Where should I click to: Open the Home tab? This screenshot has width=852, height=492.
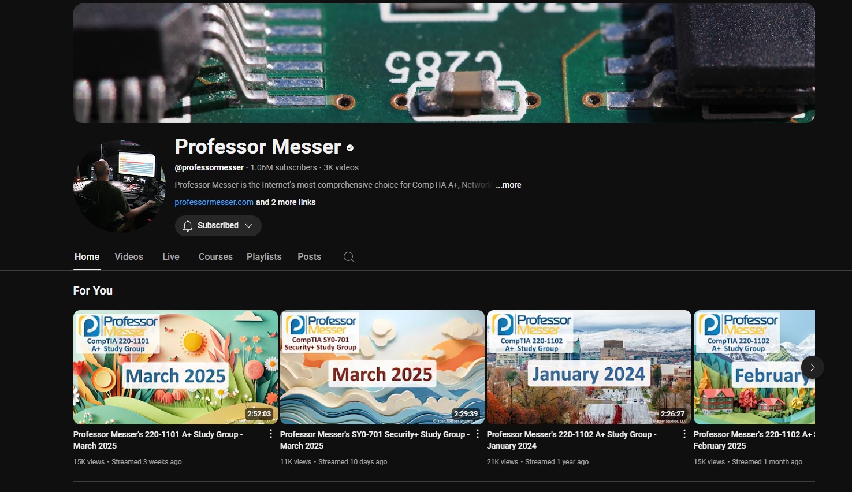pos(87,257)
